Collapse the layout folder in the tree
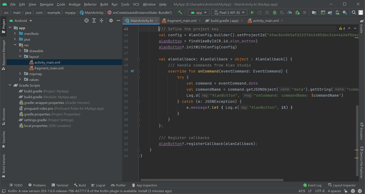Viewport: 365px width, 194px height. (20, 56)
